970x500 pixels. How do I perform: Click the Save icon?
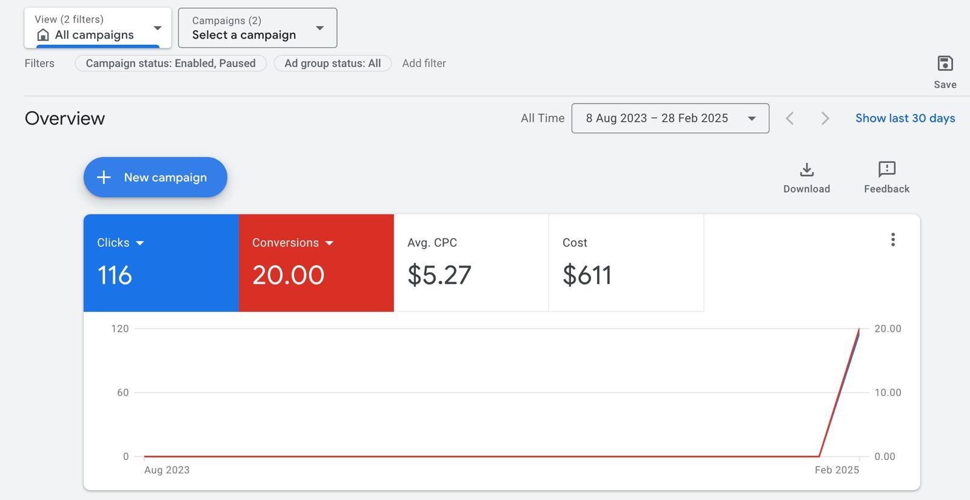(x=945, y=64)
